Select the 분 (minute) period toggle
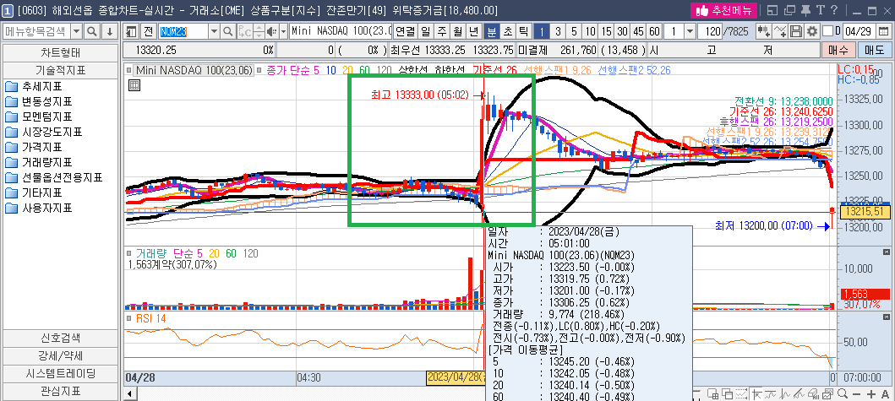This screenshot has height=401, width=895. pos(491,30)
